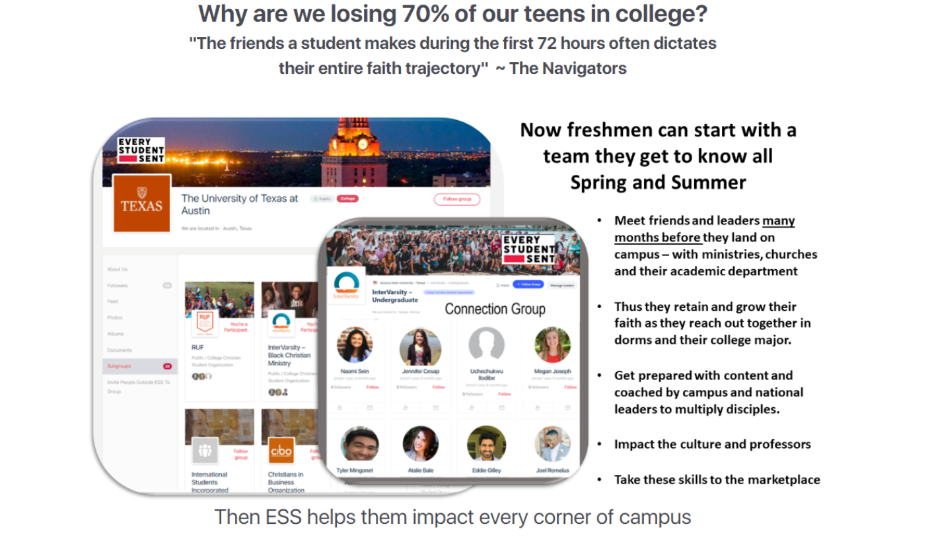This screenshot has width=932, height=543.
Task: Click the Follow group button for Texas
Action: click(457, 199)
